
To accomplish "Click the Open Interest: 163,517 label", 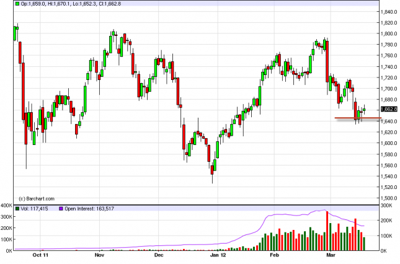I will tap(89, 209).
